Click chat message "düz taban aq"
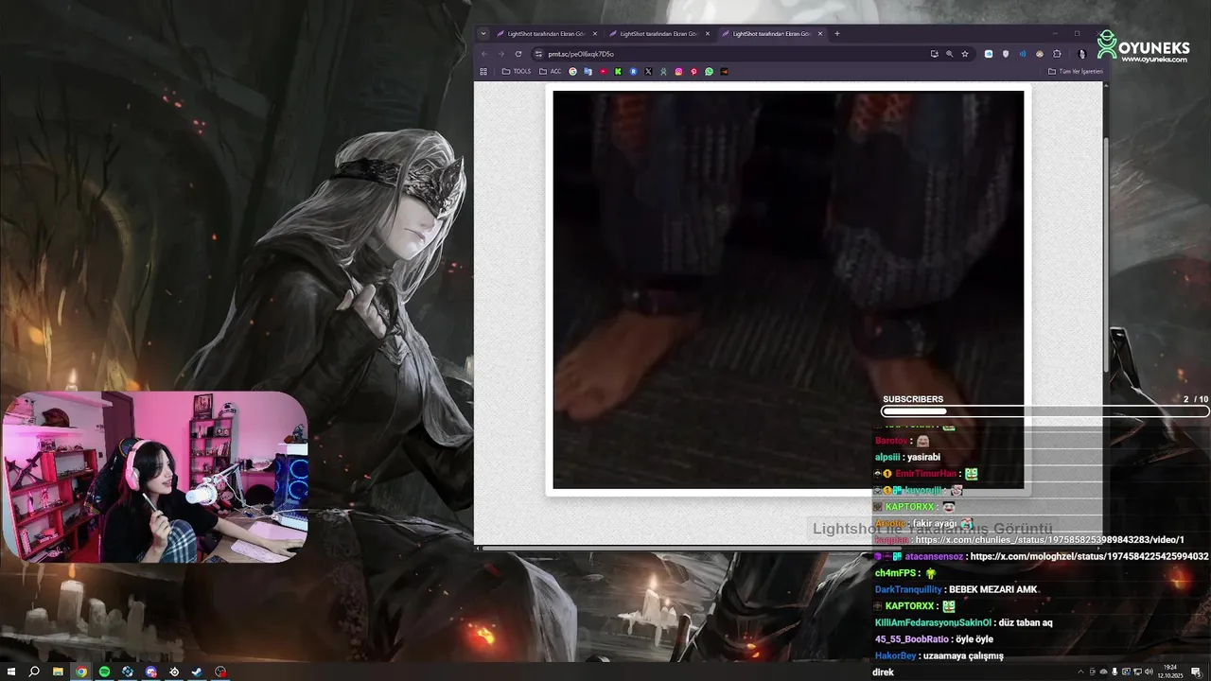This screenshot has height=681, width=1211. point(1025,623)
